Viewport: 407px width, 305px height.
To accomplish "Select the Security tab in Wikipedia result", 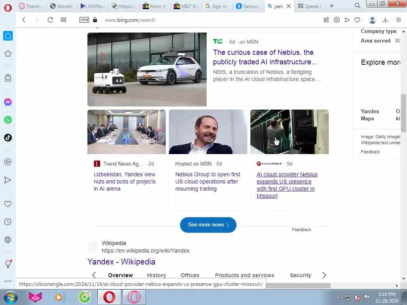I will point(300,275).
